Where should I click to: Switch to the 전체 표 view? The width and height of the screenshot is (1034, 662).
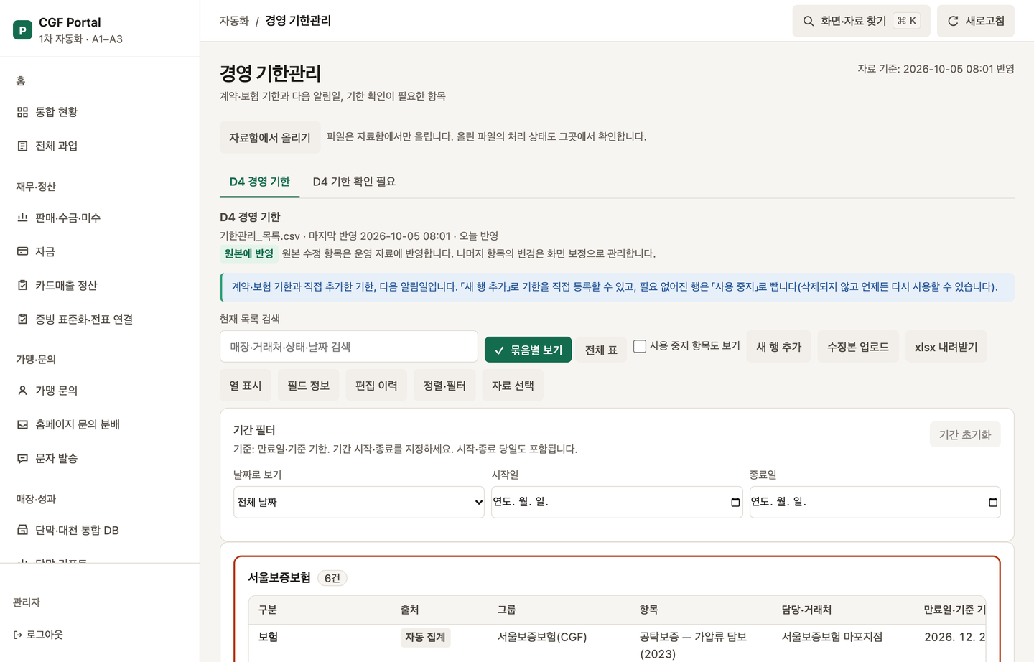pyautogui.click(x=601, y=350)
